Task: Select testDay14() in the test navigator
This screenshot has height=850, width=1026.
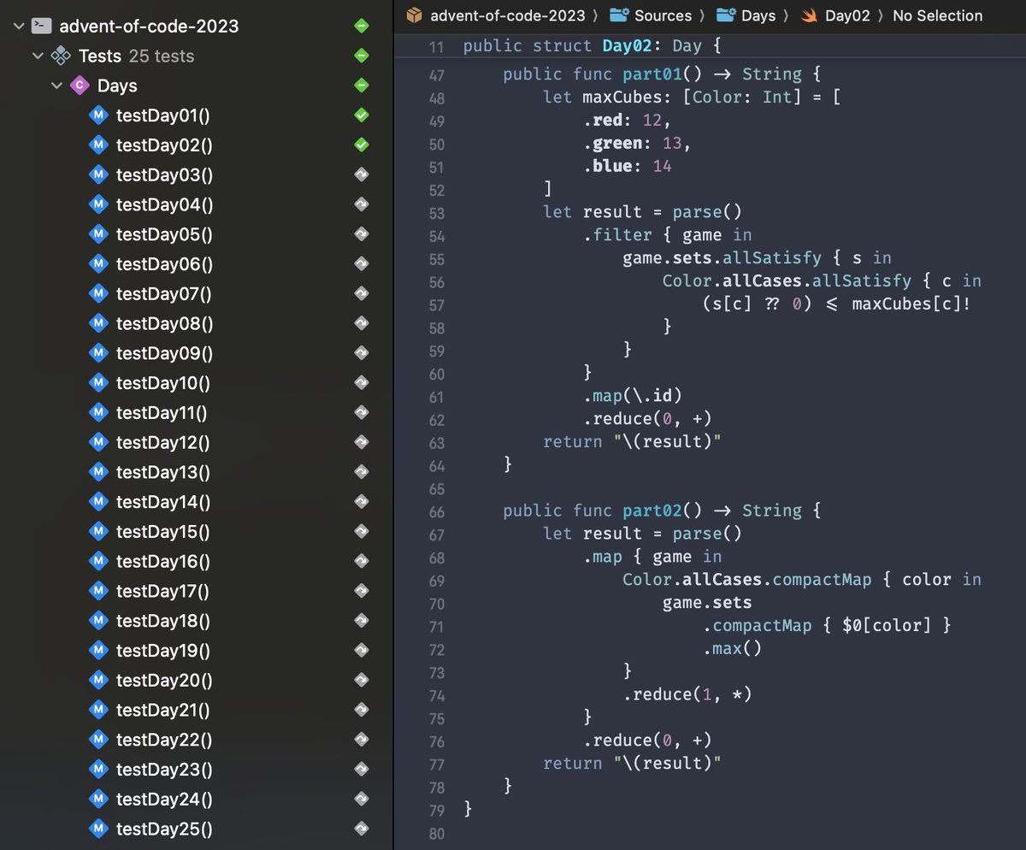Action: click(163, 502)
